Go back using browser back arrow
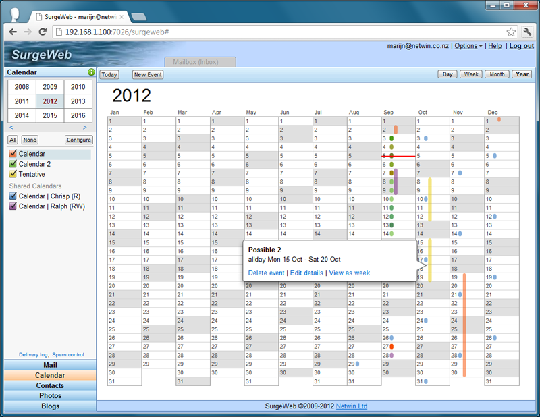The height and width of the screenshot is (417, 540). [x=13, y=32]
